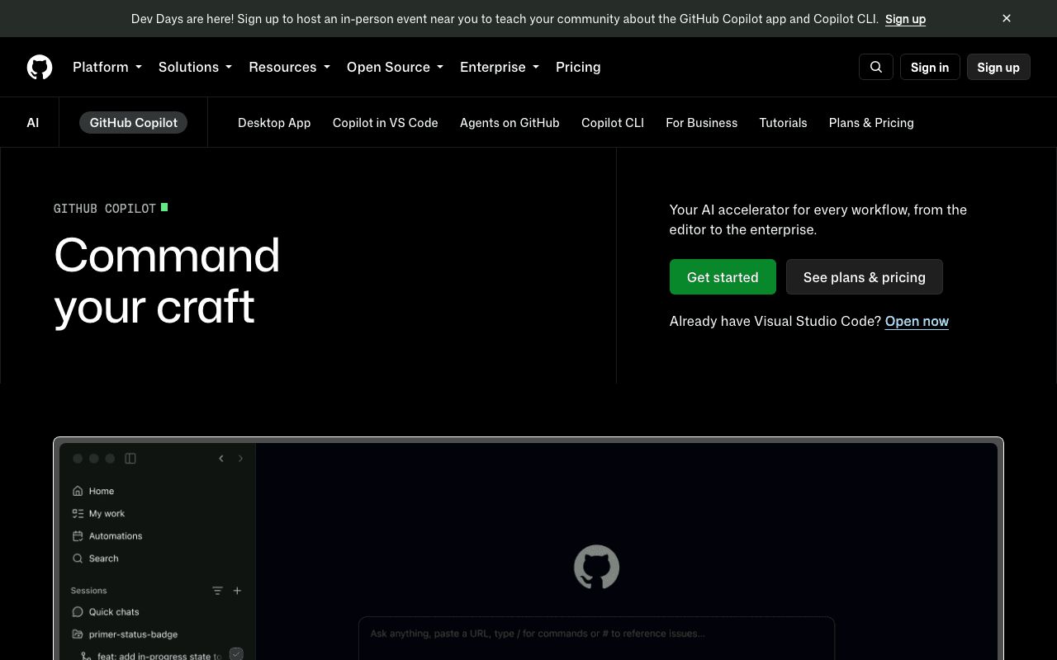Select My work text in preview sidebar
This screenshot has height=660, width=1057.
click(107, 513)
